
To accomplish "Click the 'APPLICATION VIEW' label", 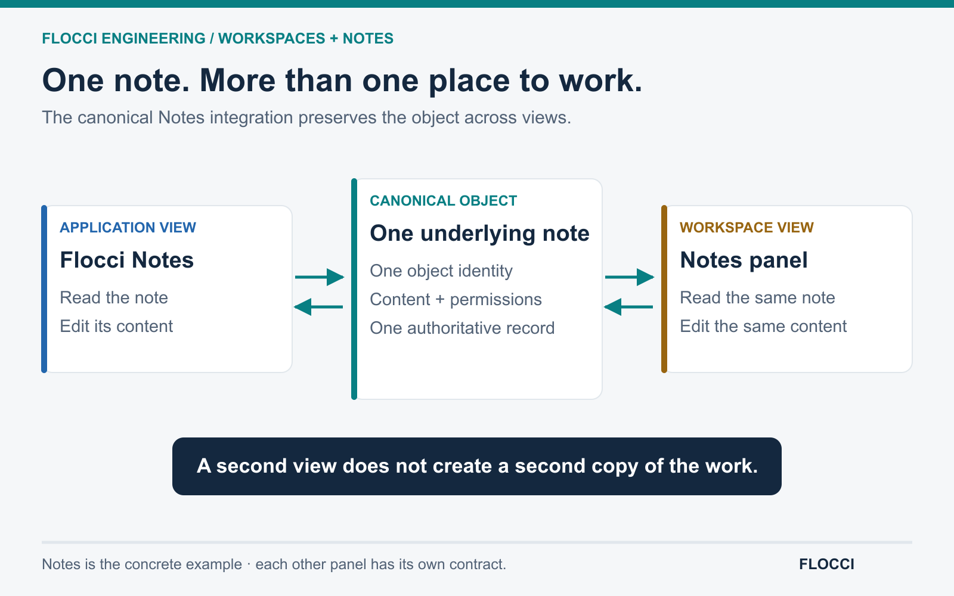I will [x=128, y=228].
